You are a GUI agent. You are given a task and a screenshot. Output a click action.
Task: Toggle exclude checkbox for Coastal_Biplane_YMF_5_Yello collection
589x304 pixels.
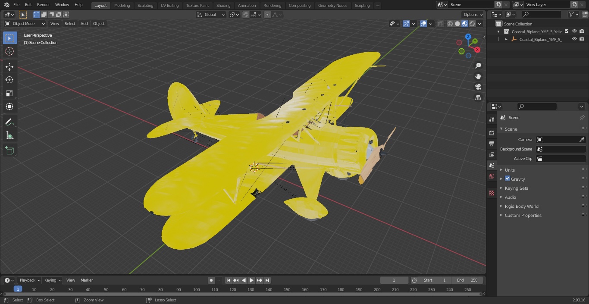(567, 31)
